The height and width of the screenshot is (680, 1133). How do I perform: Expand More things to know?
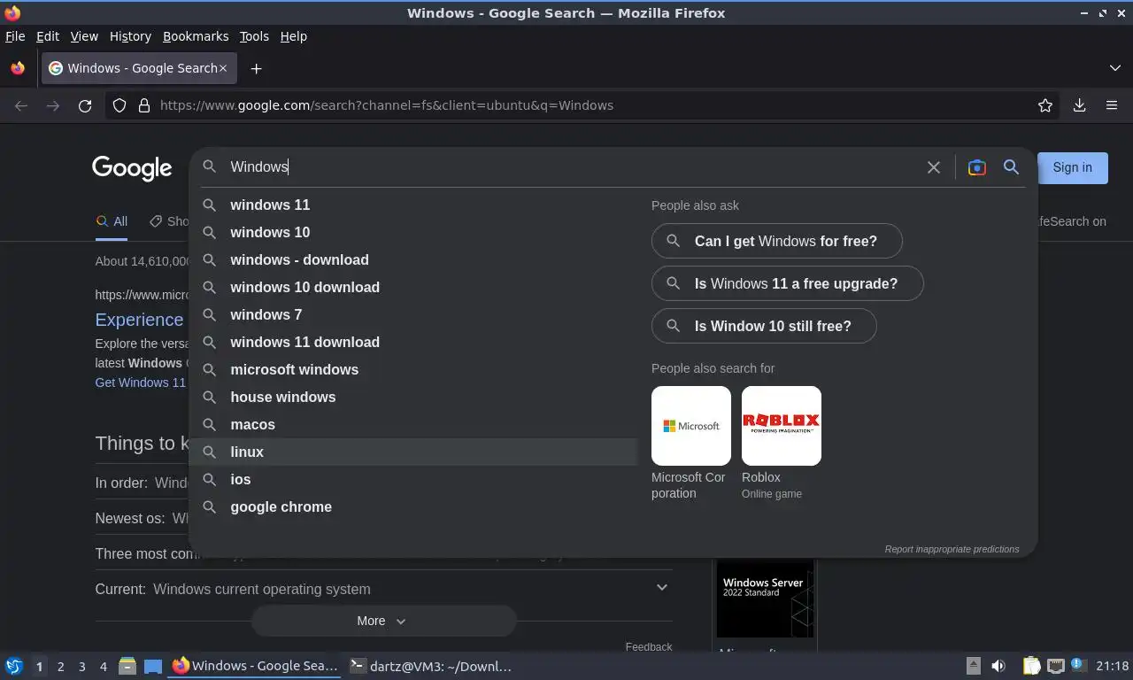383,621
